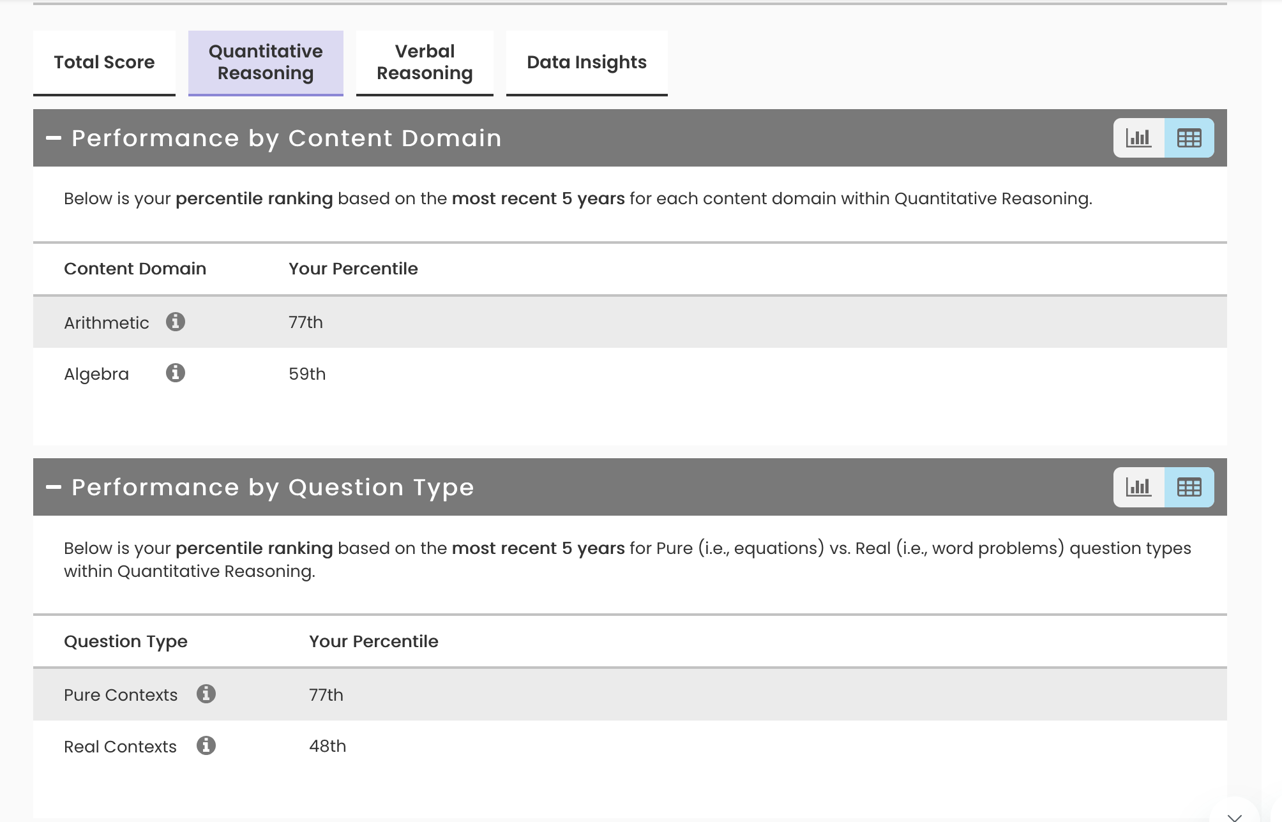The width and height of the screenshot is (1282, 822).
Task: Switch Content Domain section to table view
Action: pos(1189,138)
